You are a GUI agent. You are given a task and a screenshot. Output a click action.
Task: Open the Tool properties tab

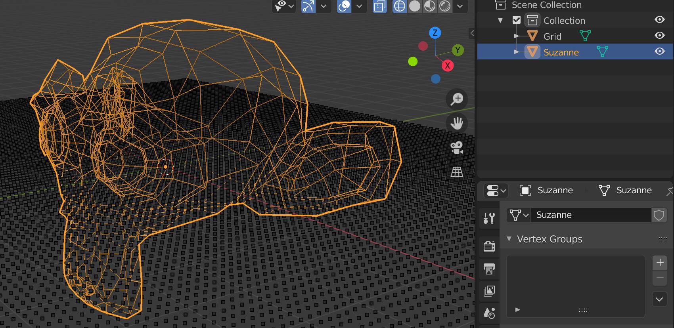(489, 218)
